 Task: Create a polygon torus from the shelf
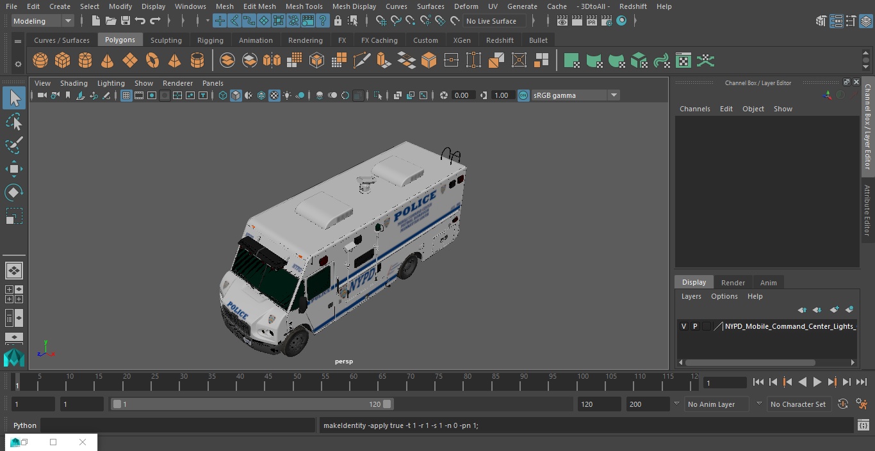coord(152,61)
